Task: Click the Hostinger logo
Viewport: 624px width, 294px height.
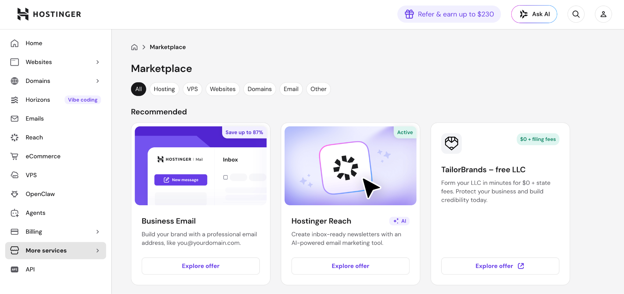Action: [49, 14]
